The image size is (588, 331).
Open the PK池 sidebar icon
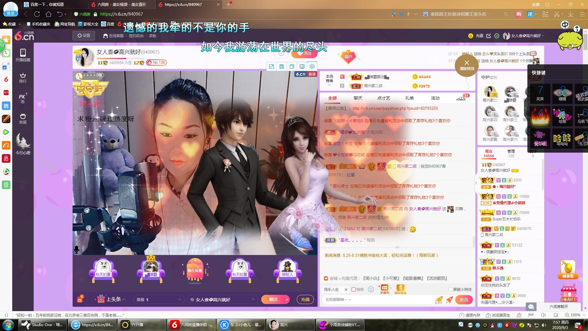[x=23, y=98]
